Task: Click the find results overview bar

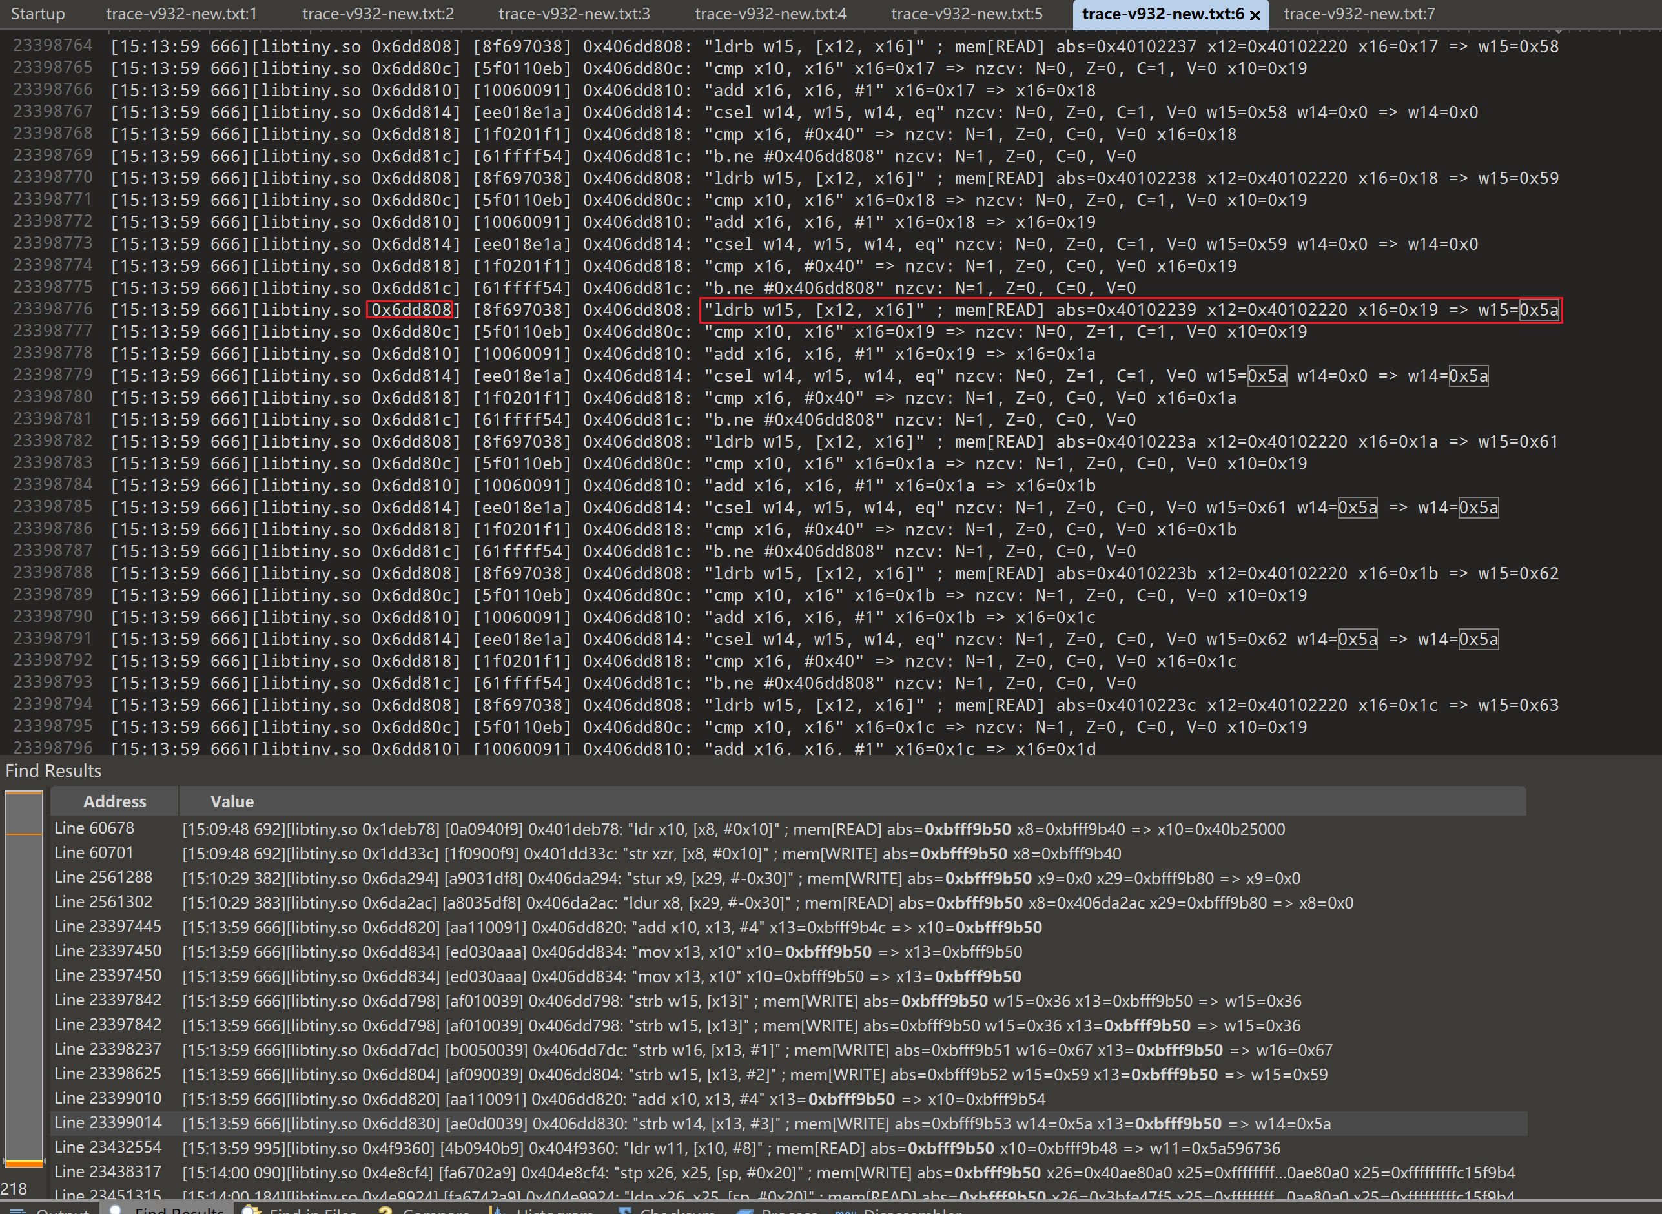Action: (x=25, y=979)
